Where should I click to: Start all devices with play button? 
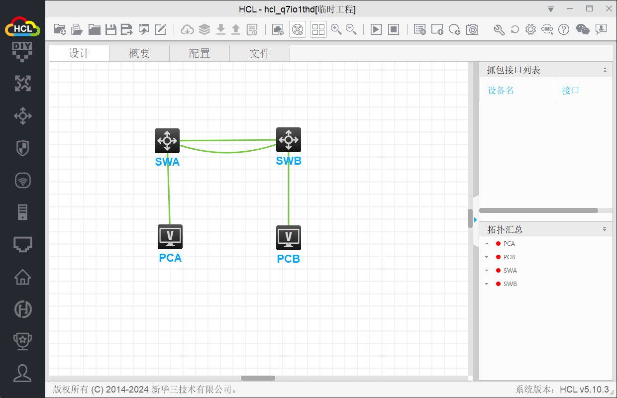[x=376, y=29]
